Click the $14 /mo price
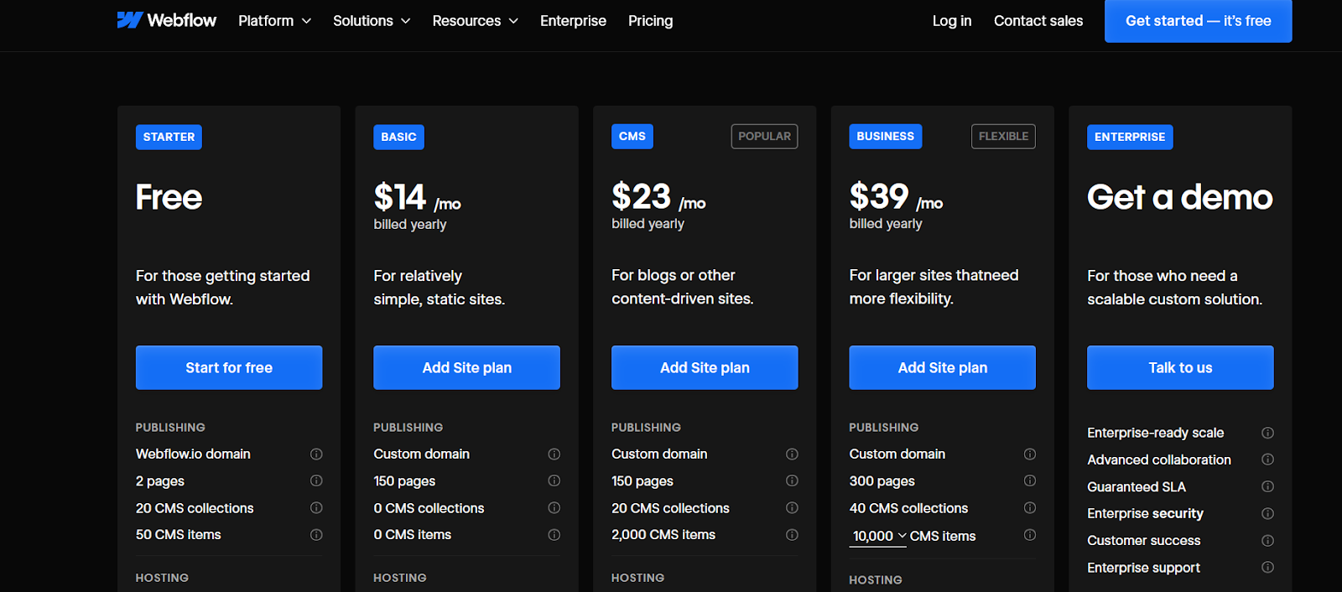 coord(418,198)
